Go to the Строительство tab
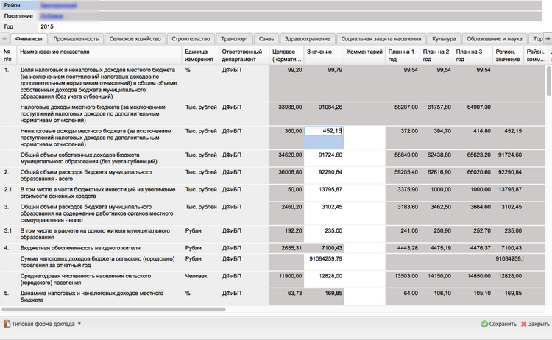The height and width of the screenshot is (340, 552). point(190,38)
